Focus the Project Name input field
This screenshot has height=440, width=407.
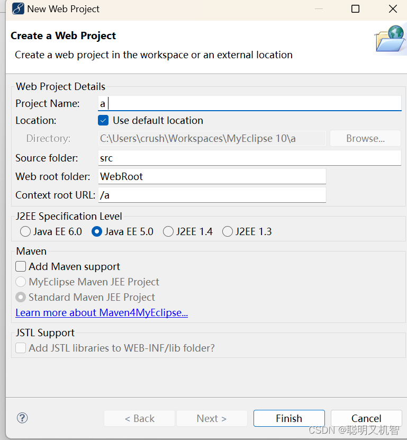(250, 104)
